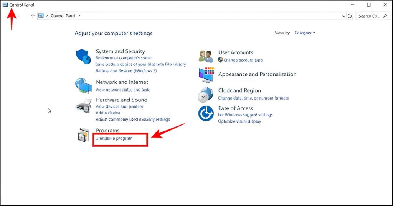Click the Hardware and Sound printer icon
Image resolution: width=393 pixels, height=206 pixels.
click(x=83, y=105)
